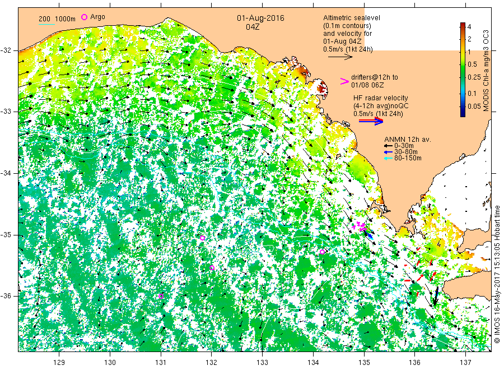Click the magenta drifters arrowhead legend symbol
Viewport: 504px width, 370px height.
coord(344,81)
